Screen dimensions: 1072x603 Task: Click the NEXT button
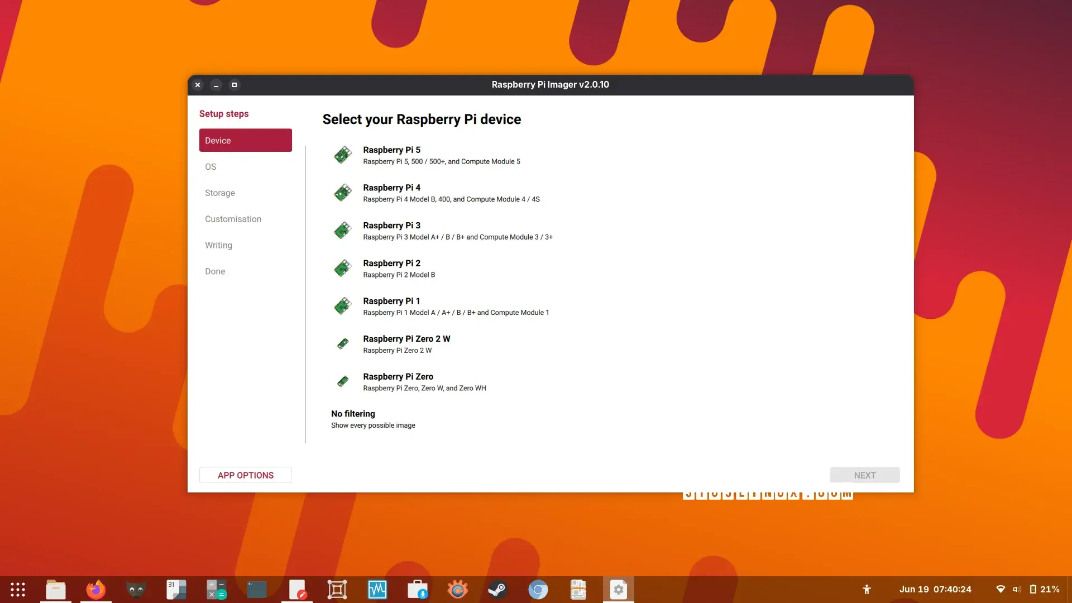tap(865, 475)
